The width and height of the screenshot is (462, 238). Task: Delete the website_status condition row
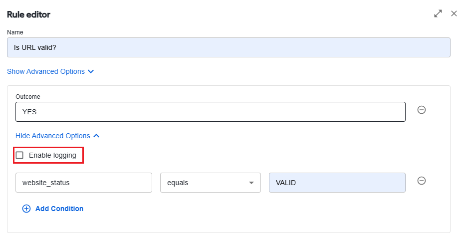[422, 181]
